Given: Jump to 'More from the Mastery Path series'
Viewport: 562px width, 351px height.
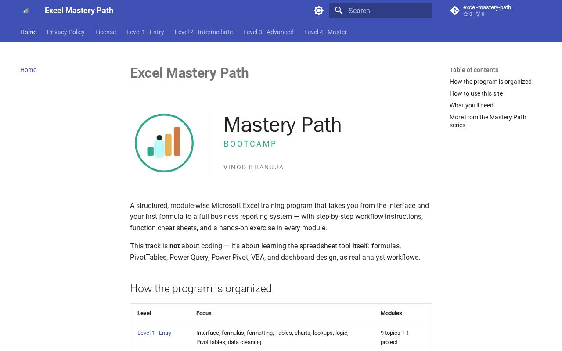Looking at the screenshot, I should (x=488, y=121).
